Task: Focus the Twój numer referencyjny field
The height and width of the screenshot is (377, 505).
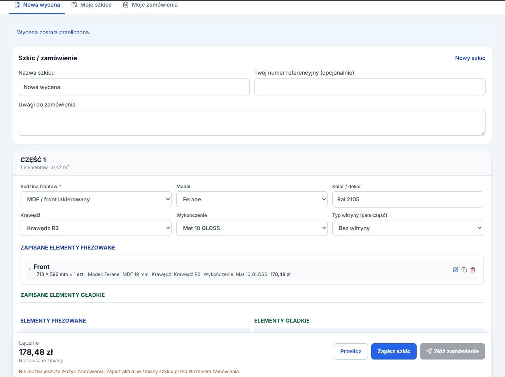Action: 370,87
